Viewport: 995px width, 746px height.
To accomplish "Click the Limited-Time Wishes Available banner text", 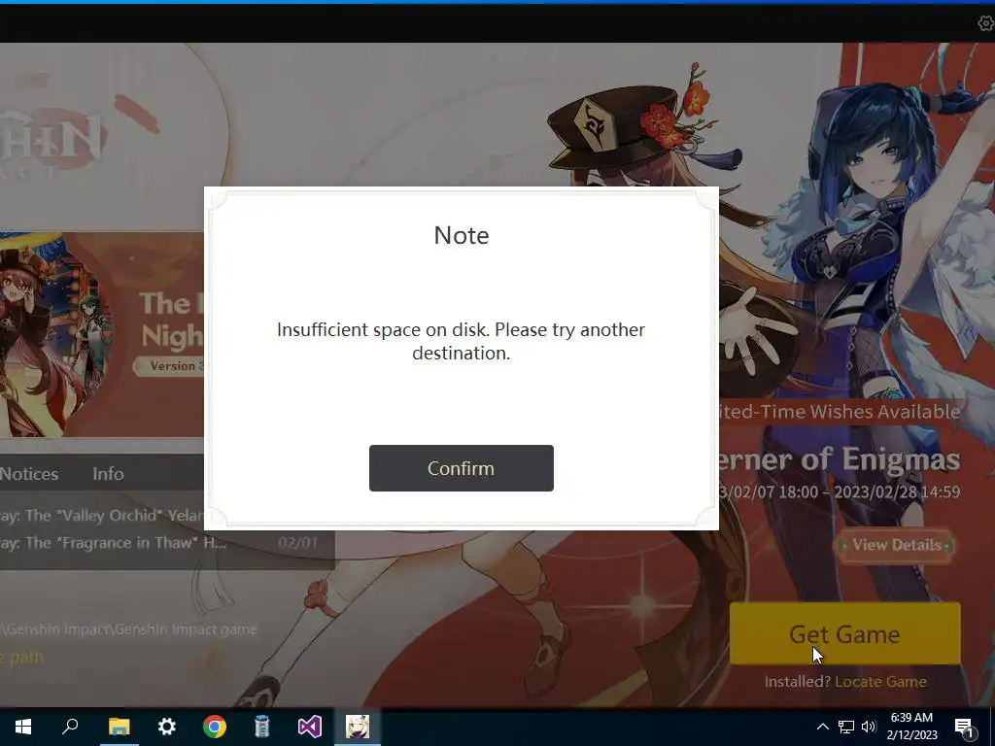I will pyautogui.click(x=841, y=412).
